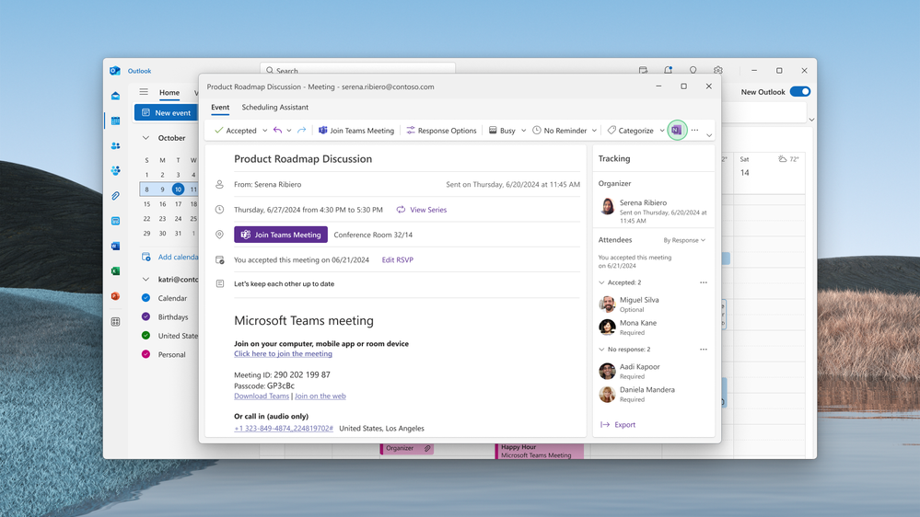The height and width of the screenshot is (517, 920).
Task: Open To Do icon in sidebar
Action: pyautogui.click(x=116, y=221)
